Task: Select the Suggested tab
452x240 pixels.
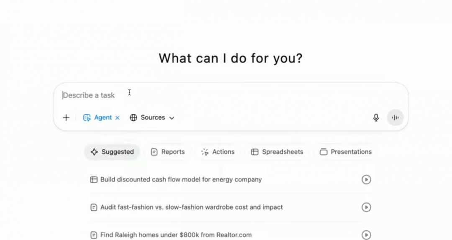Action: tap(112, 152)
